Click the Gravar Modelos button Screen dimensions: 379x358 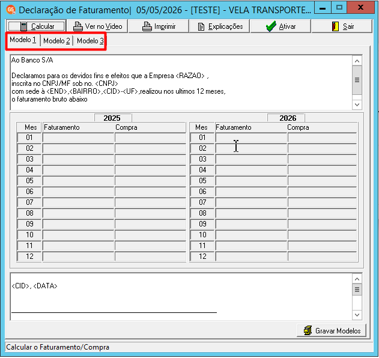pyautogui.click(x=332, y=330)
